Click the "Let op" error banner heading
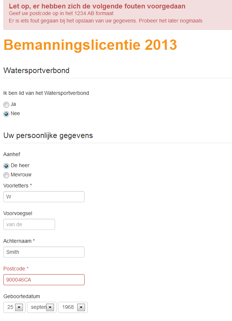The height and width of the screenshot is (321, 232). pos(97,6)
